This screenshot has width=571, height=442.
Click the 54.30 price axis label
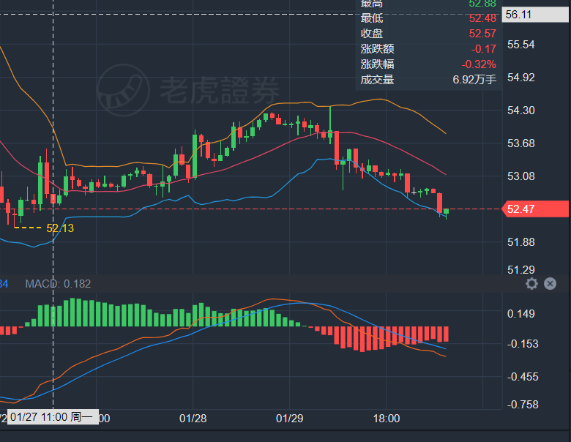(521, 110)
